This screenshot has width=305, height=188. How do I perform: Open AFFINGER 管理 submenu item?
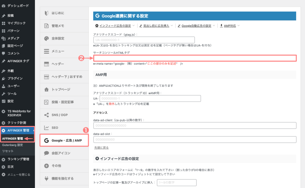tap(13, 139)
